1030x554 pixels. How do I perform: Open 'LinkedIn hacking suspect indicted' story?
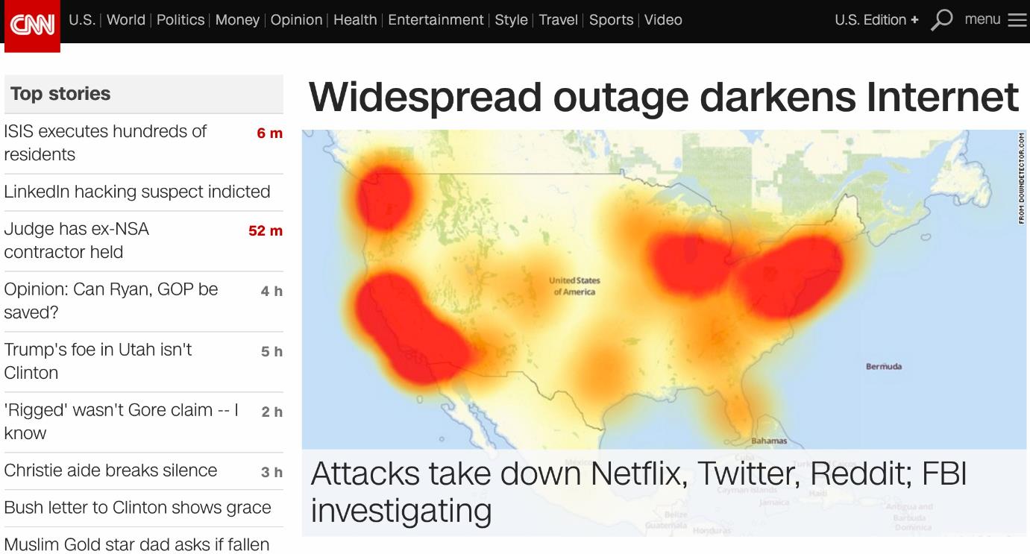(137, 192)
